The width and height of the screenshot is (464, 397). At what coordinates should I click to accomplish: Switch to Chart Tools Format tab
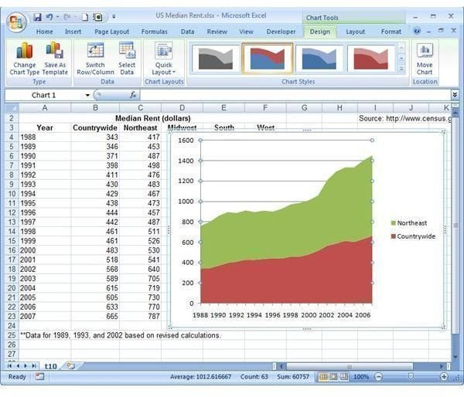pos(391,32)
